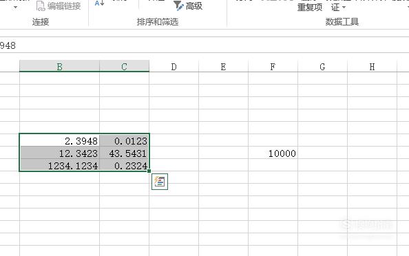Screen dimensions: 409x256
Task: Click the formula bar showing 948
Action: tap(204, 45)
